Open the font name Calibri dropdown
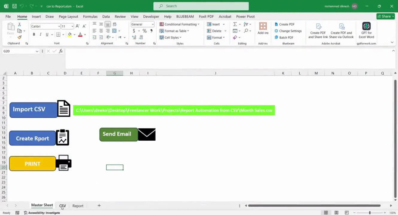 (x=59, y=26)
